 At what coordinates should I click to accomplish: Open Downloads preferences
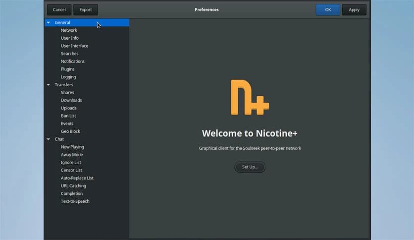87,100
